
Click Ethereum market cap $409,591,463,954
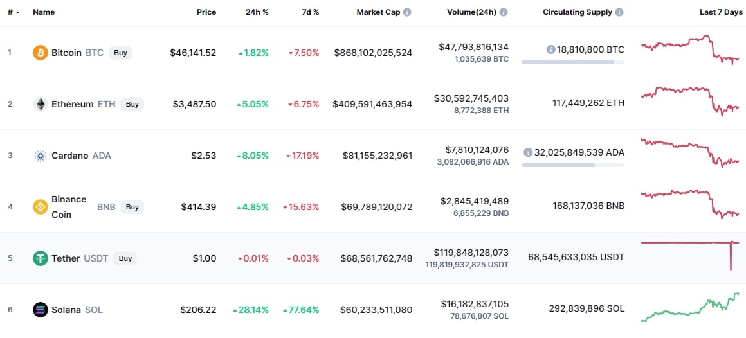(372, 104)
